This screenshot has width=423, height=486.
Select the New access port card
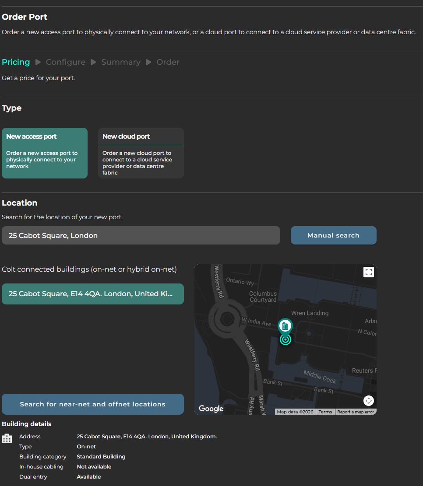tap(45, 153)
